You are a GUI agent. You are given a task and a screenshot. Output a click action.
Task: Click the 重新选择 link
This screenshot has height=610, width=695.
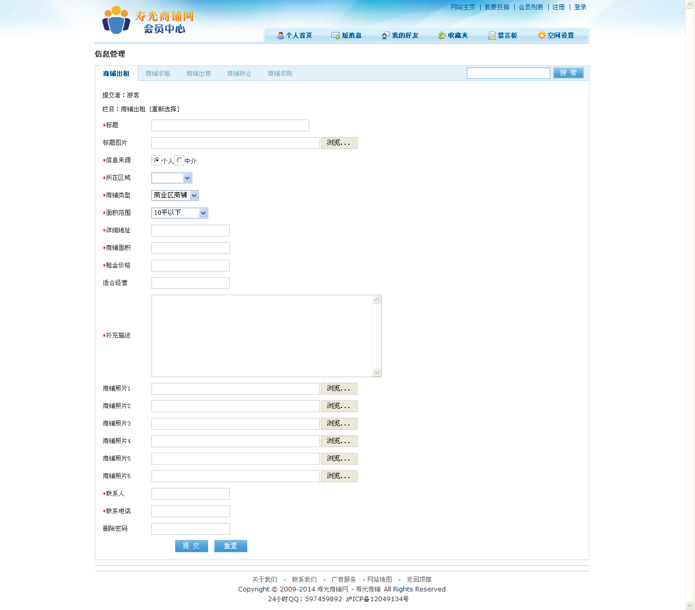click(x=164, y=109)
